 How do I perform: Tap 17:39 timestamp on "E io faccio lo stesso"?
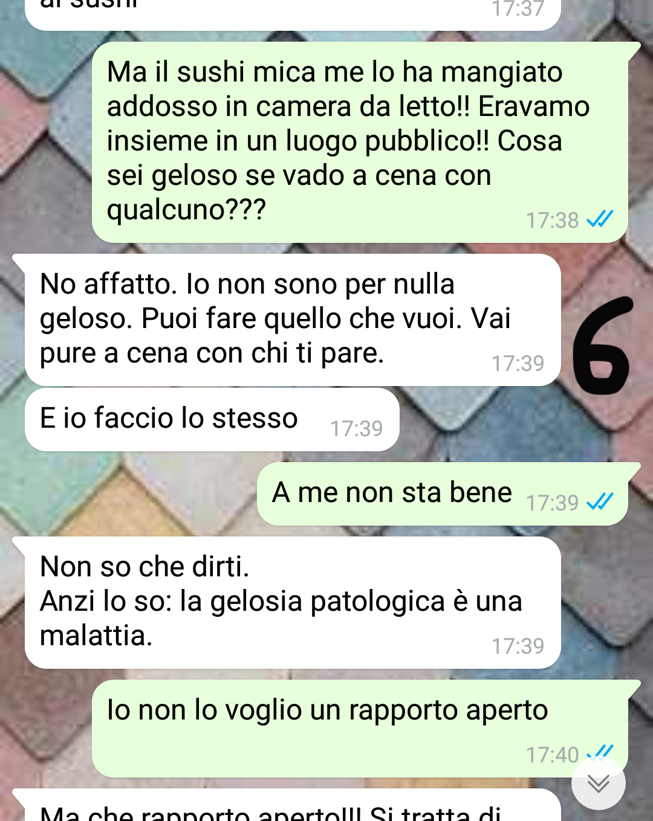tap(356, 429)
